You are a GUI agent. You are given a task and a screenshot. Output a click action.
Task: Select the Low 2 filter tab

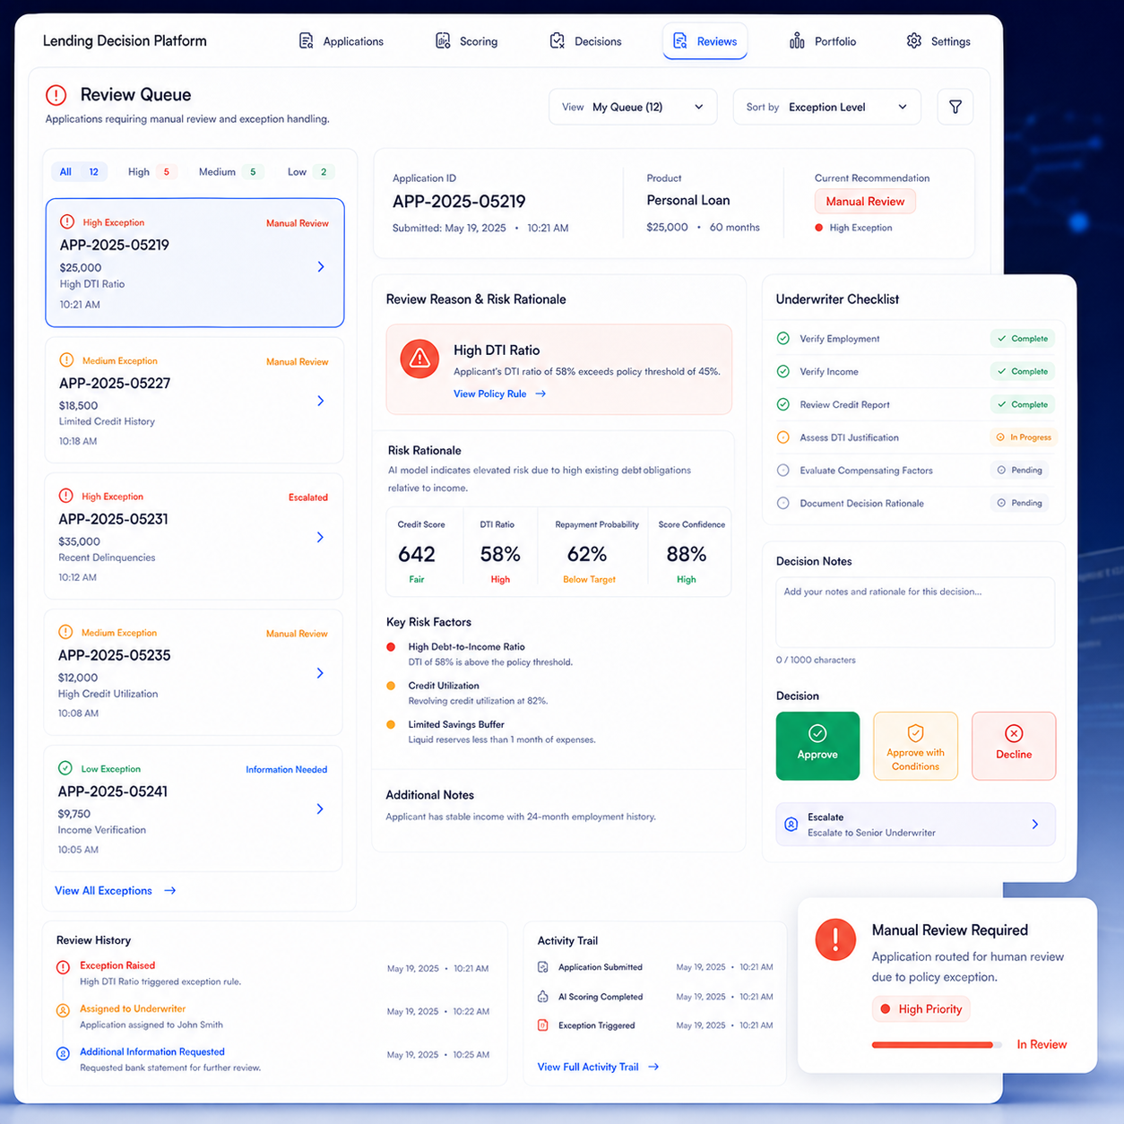(x=309, y=171)
